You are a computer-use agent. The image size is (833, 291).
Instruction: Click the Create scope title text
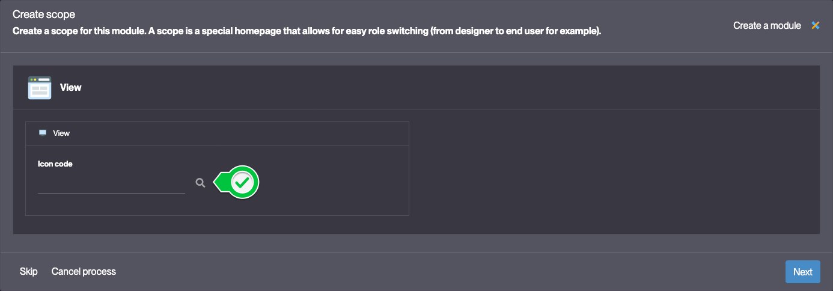coord(44,14)
